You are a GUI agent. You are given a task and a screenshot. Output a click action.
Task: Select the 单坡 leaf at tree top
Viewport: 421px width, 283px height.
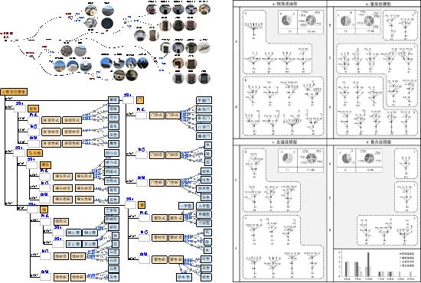click(113, 100)
